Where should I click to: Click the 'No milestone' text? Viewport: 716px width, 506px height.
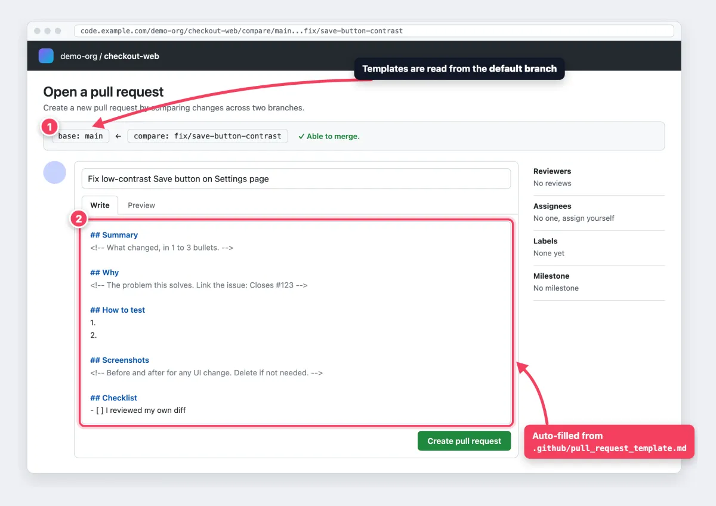coord(556,288)
